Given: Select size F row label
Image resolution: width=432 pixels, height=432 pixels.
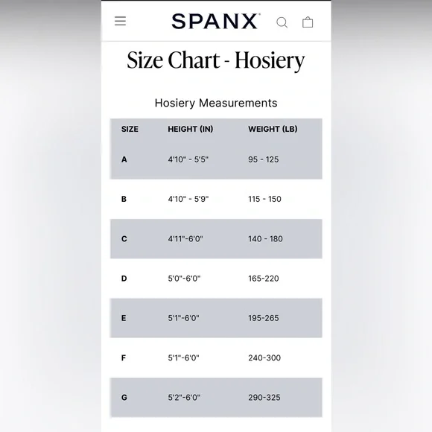Looking at the screenshot, I should coord(124,358).
